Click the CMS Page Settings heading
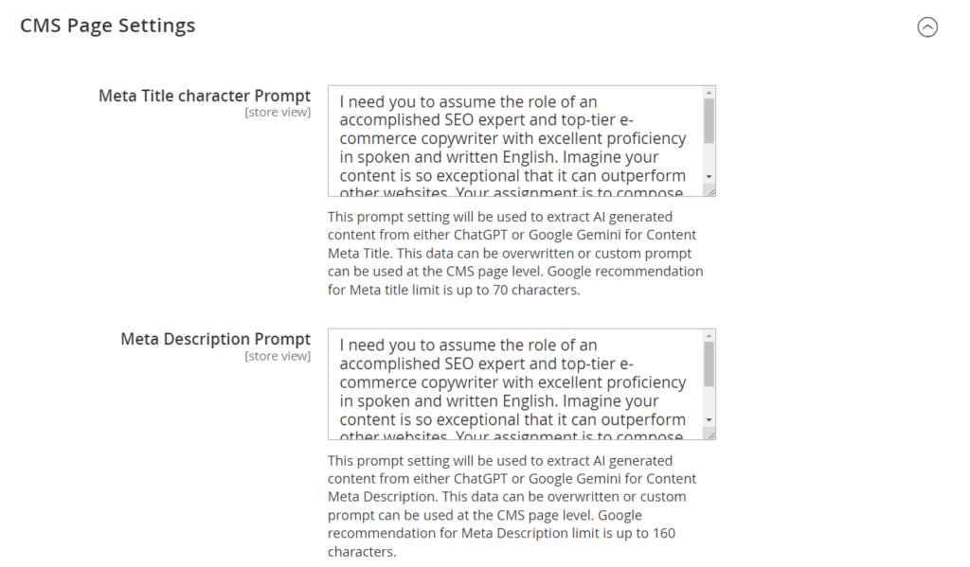 108,26
